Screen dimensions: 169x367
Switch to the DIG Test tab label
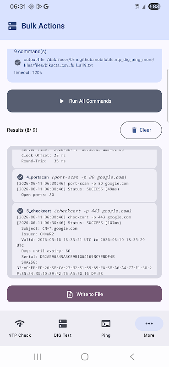coord(63,335)
